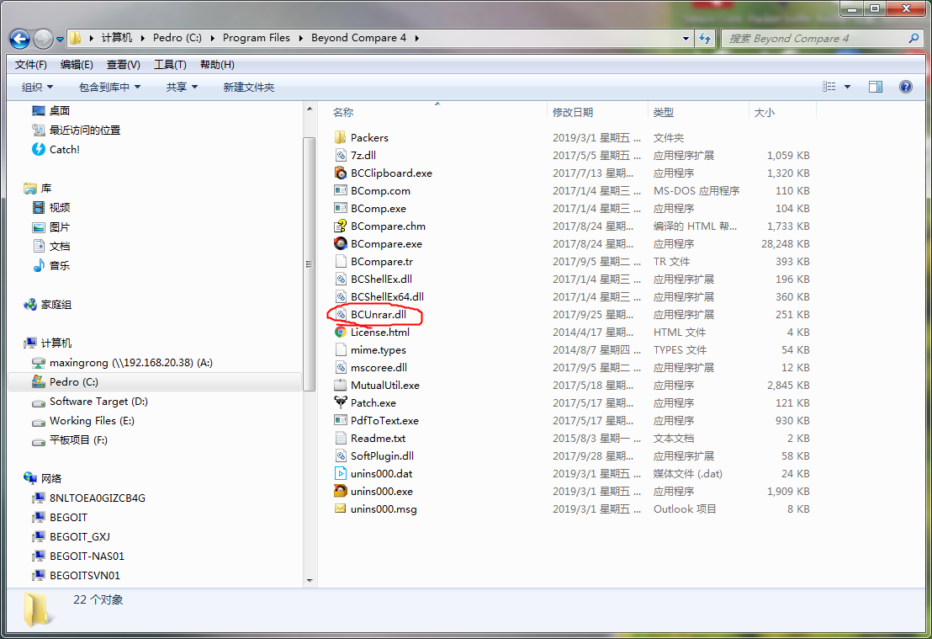This screenshot has width=932, height=639.
Task: Select the unins000.msg mail icon
Action: point(341,509)
